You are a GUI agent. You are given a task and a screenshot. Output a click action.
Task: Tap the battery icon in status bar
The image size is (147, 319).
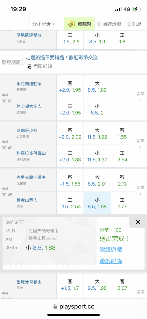click(136, 9)
